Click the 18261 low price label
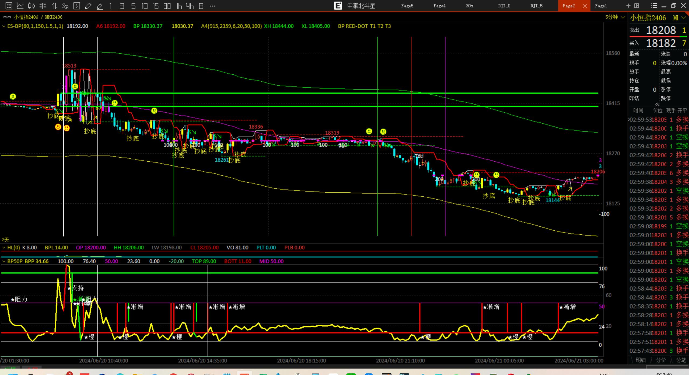Screen dimensions: 689x375 point(222,160)
